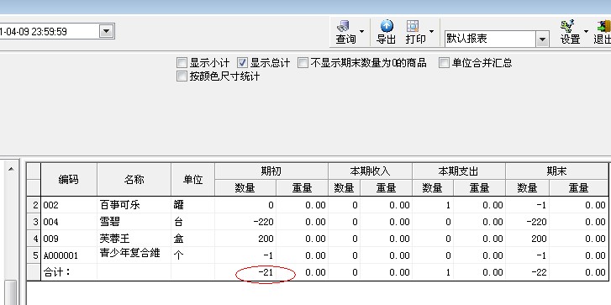Enable the 显示小计 checkbox
The image size is (611, 305).
[x=182, y=63]
